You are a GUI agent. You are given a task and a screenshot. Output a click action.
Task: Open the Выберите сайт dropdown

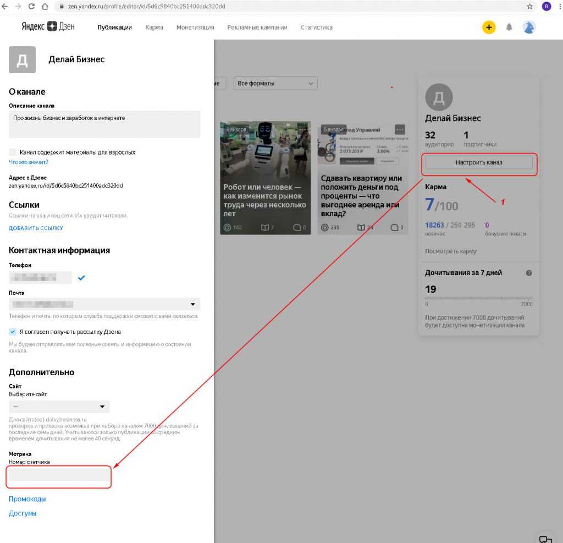(x=59, y=407)
